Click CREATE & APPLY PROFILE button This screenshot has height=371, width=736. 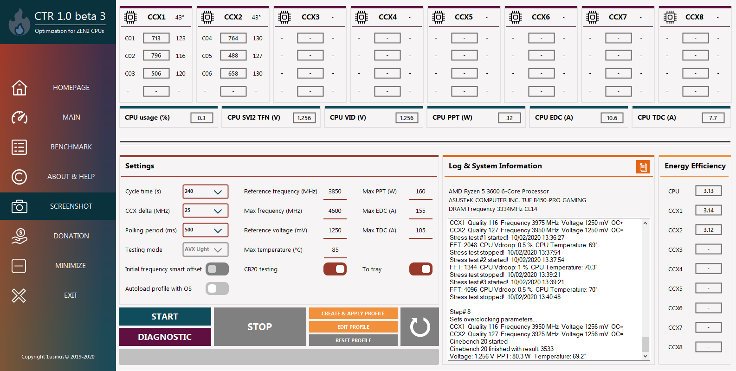coord(353,313)
